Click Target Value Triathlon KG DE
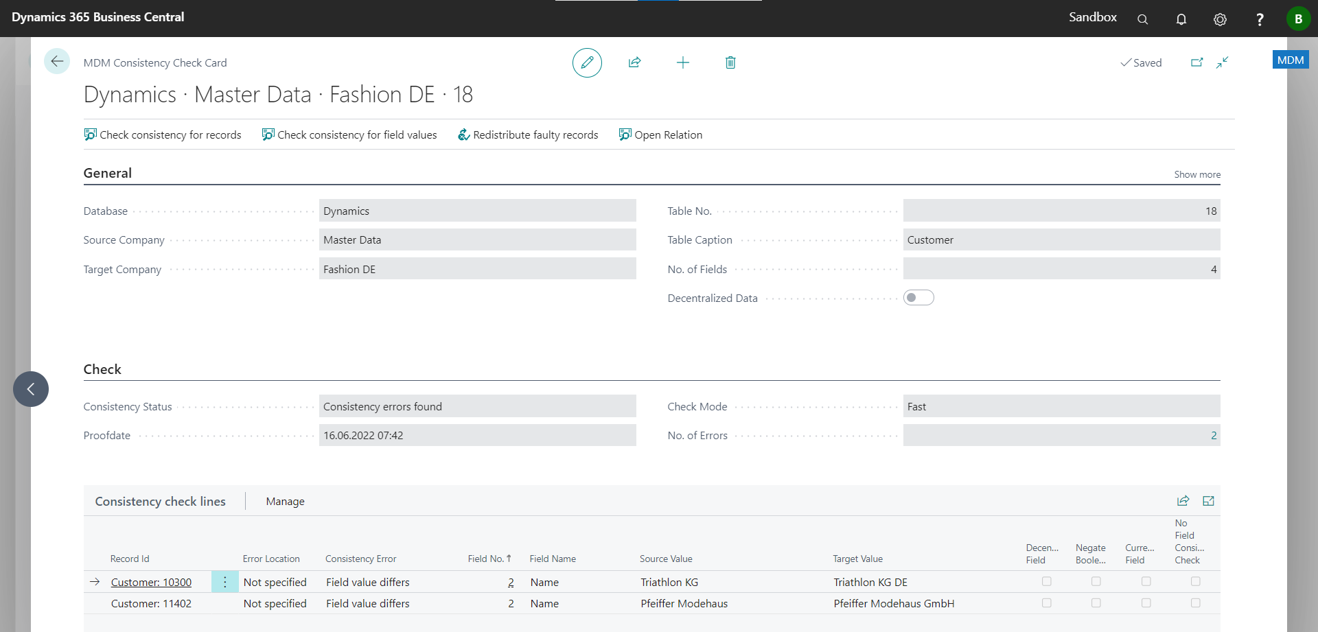Image resolution: width=1318 pixels, height=632 pixels. coord(870,583)
